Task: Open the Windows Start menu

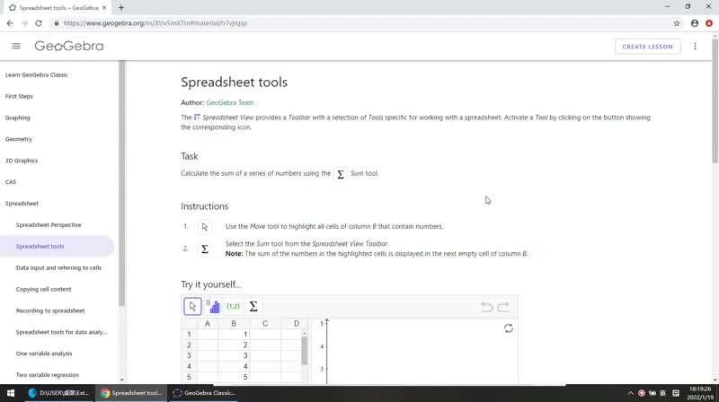Action: coord(11,393)
